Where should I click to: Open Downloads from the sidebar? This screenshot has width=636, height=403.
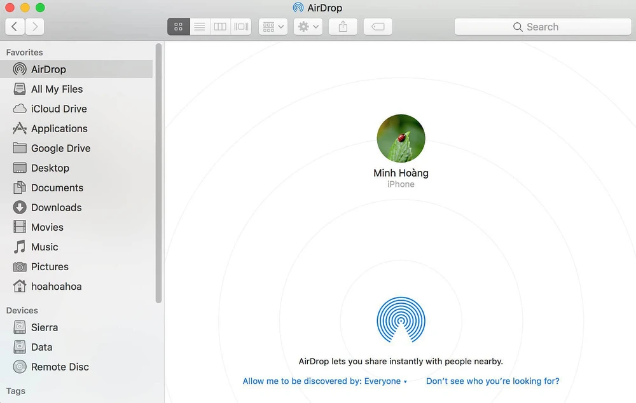click(56, 207)
